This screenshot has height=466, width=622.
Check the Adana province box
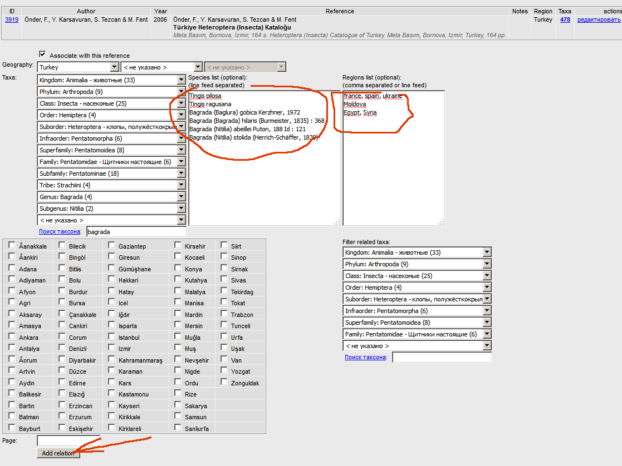click(12, 269)
